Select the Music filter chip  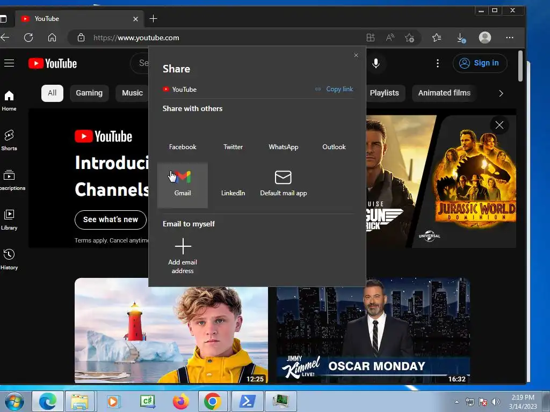[132, 93]
